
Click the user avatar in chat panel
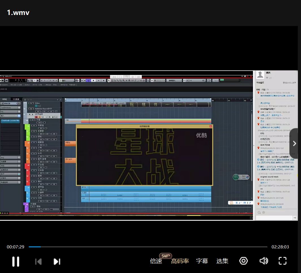pyautogui.click(x=260, y=75)
